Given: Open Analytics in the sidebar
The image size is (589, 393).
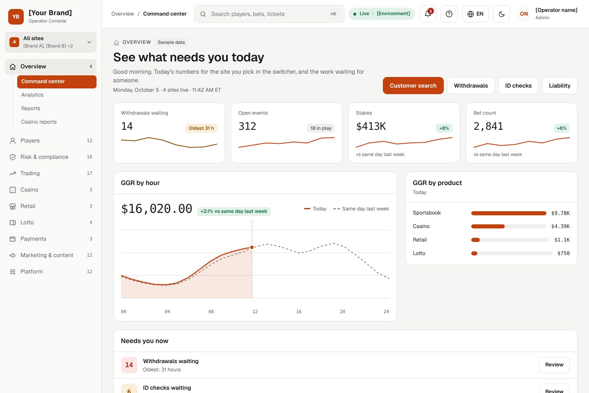Looking at the screenshot, I should coord(57,95).
